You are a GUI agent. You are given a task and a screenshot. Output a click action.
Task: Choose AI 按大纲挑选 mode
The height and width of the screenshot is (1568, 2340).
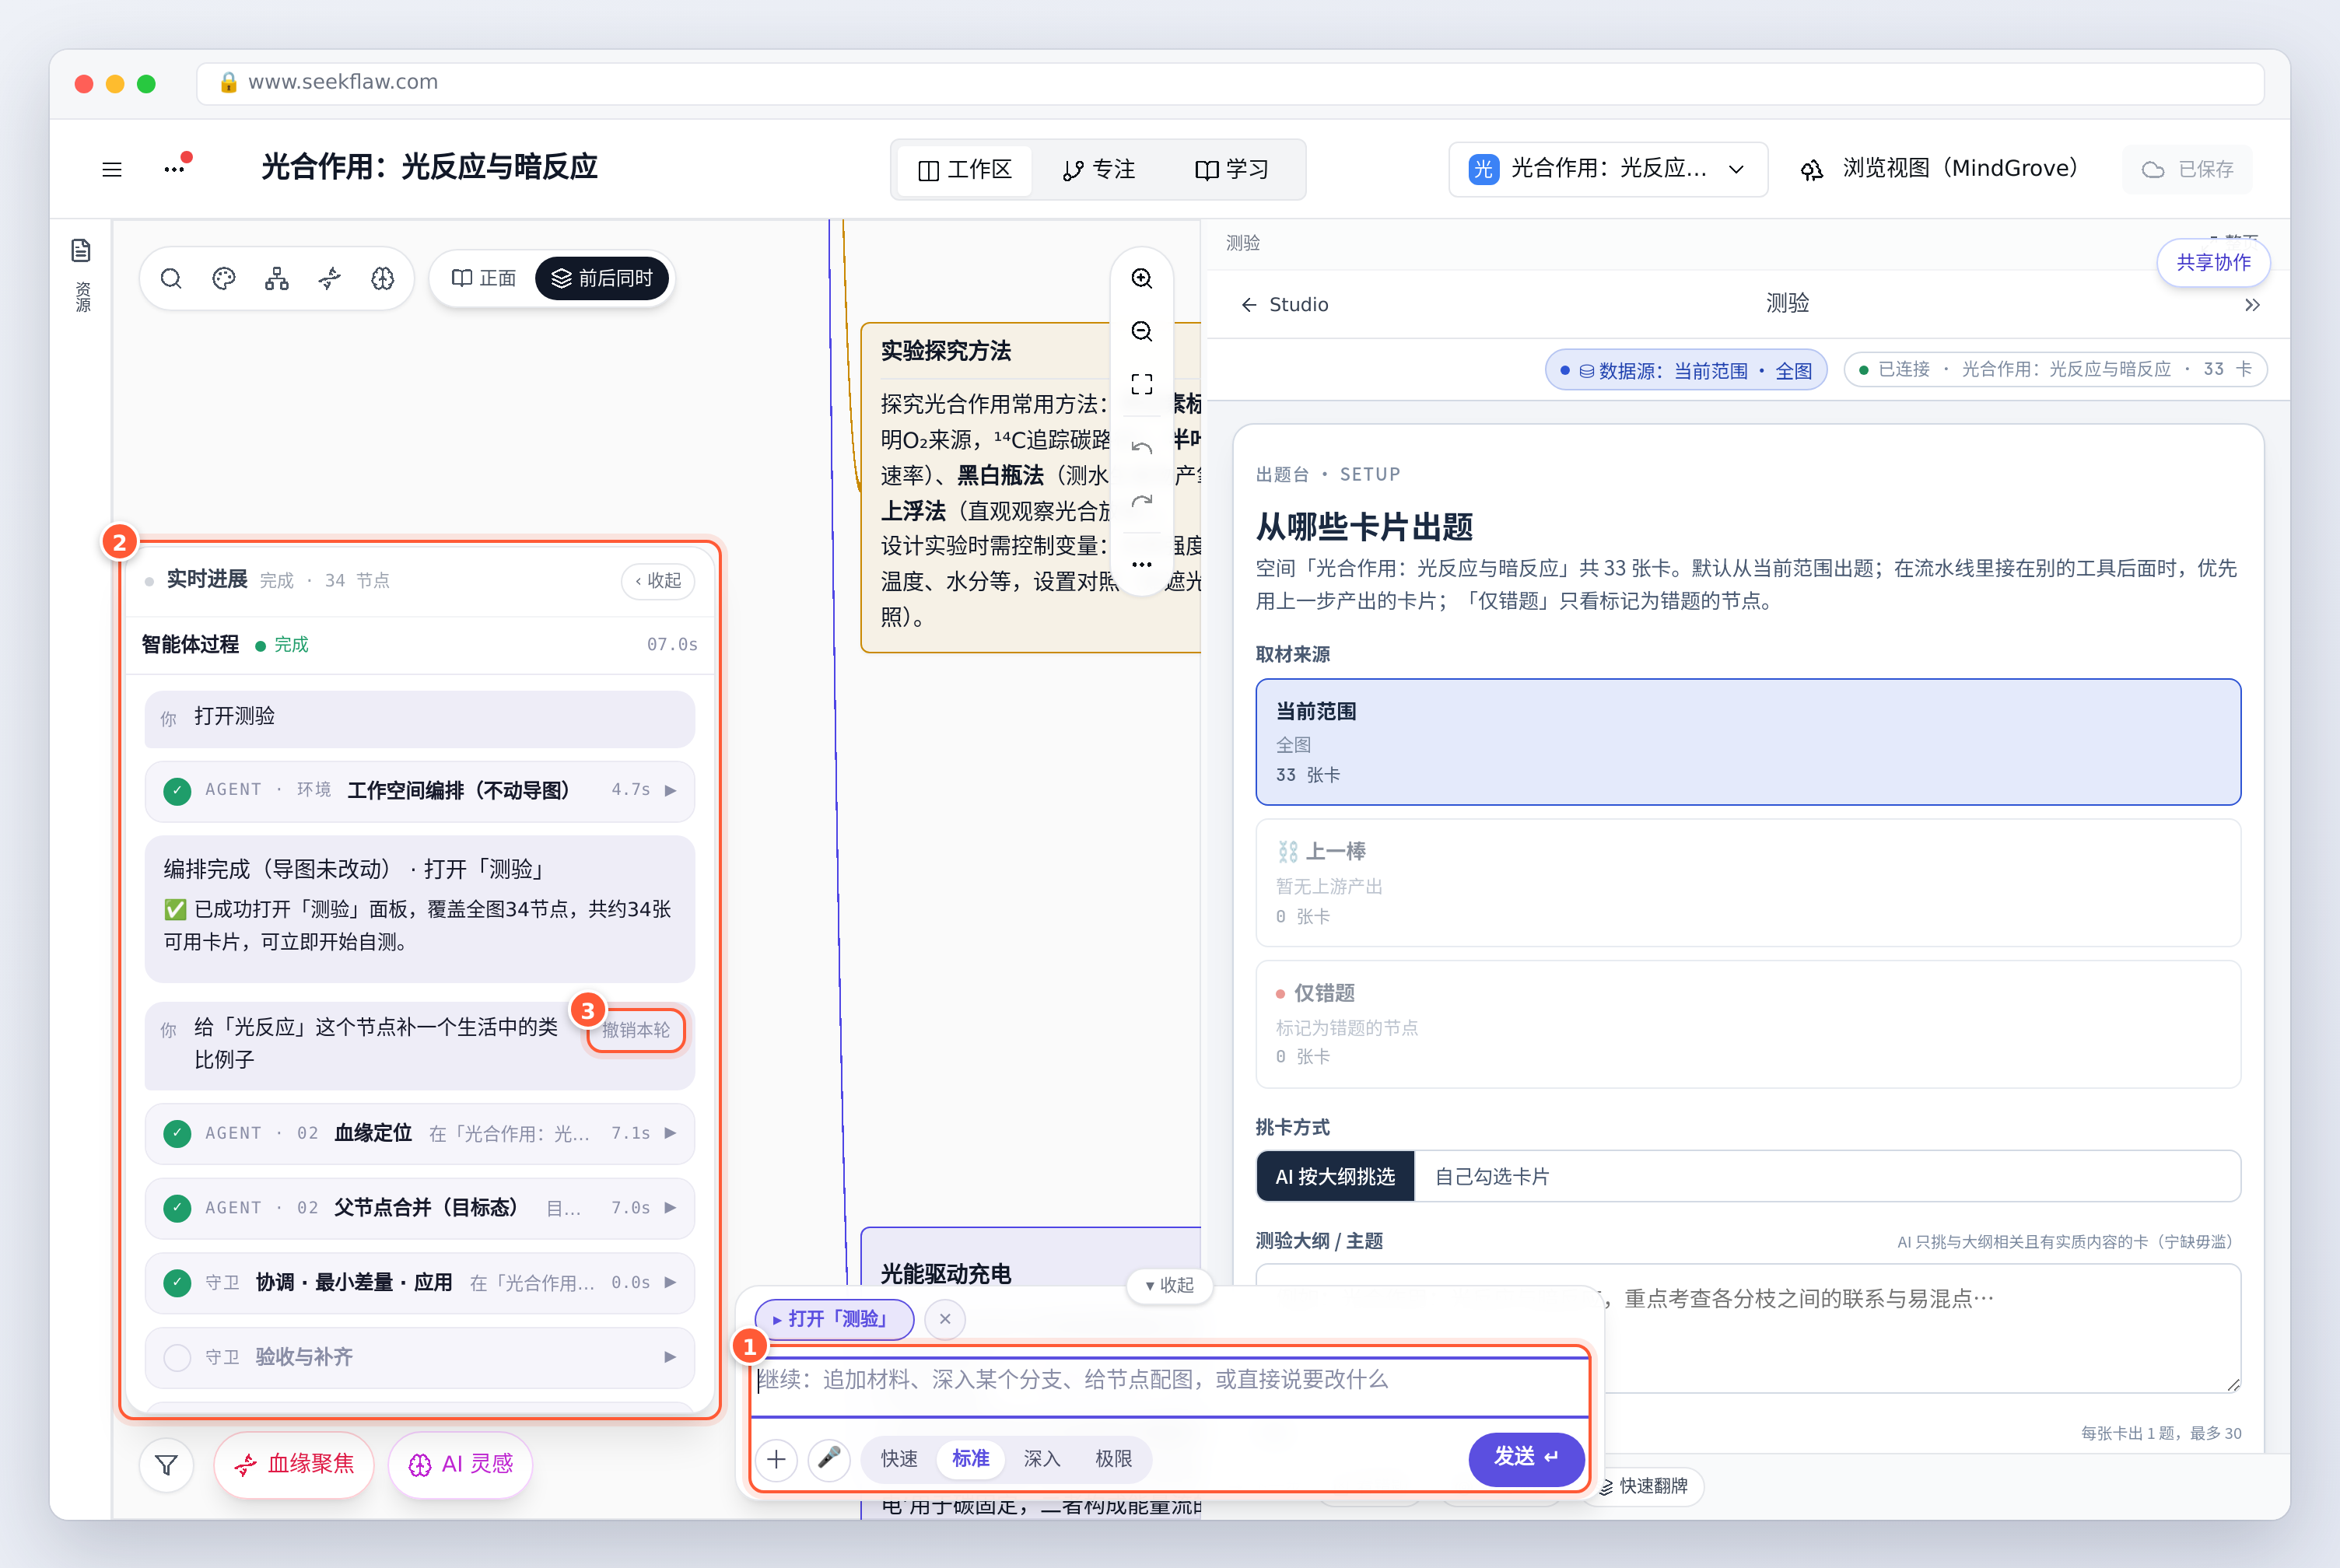pos(1335,1176)
